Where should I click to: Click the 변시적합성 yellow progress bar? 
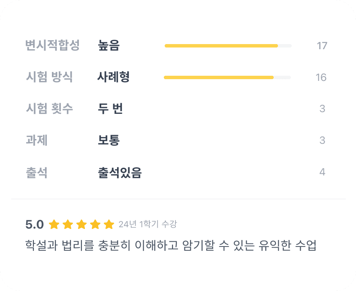(221, 46)
